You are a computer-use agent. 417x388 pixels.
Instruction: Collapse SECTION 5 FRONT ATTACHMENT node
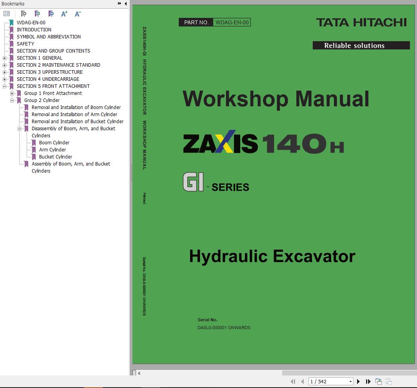click(x=4, y=86)
